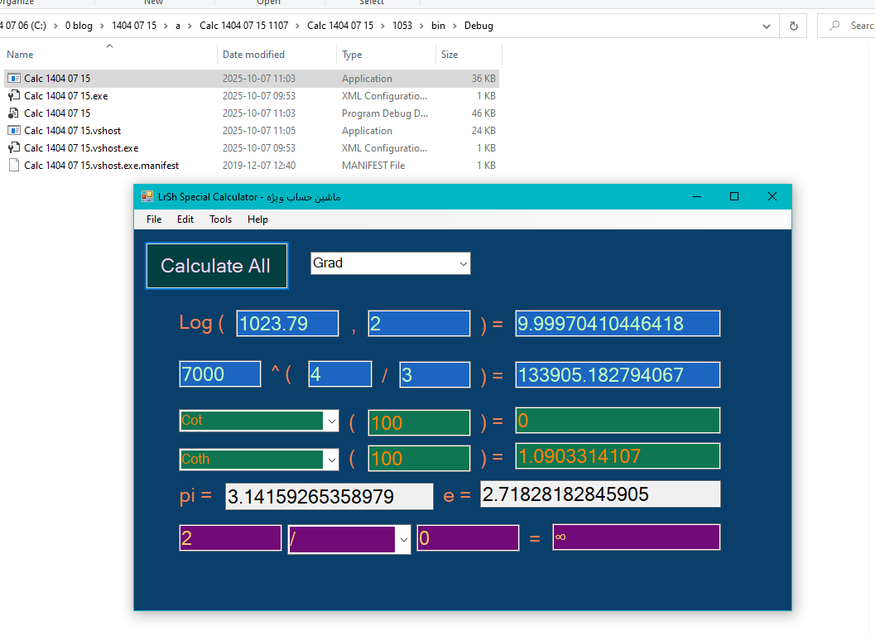
Task: Click the Log value field containing 1023.79
Action: [x=287, y=324]
